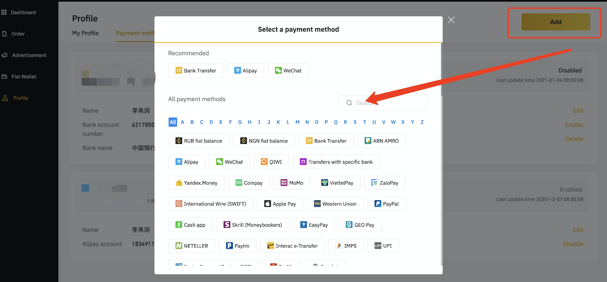Choose IMPS payment method
607x282 pixels.
coord(346,246)
